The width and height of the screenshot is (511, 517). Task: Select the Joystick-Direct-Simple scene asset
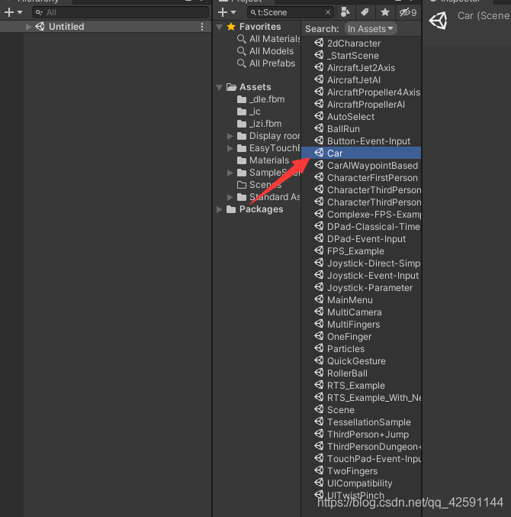pyautogui.click(x=361, y=263)
